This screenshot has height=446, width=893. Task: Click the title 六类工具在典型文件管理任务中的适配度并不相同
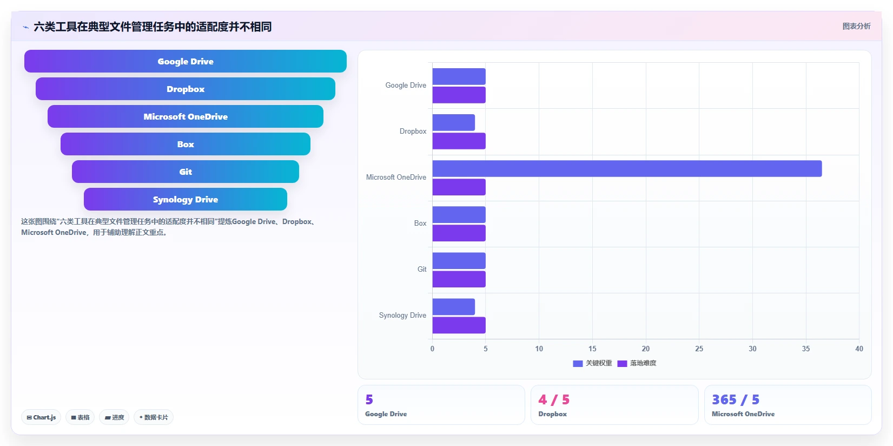click(x=153, y=27)
